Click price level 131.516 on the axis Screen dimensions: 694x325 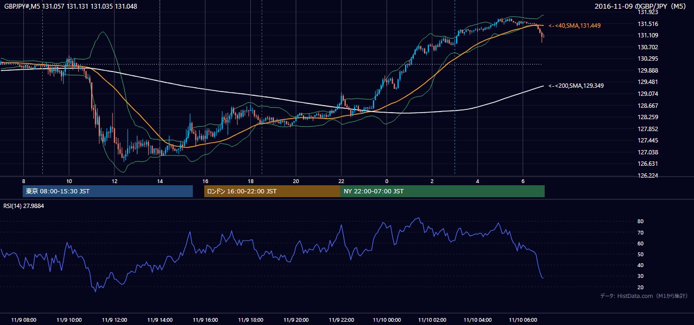point(648,24)
